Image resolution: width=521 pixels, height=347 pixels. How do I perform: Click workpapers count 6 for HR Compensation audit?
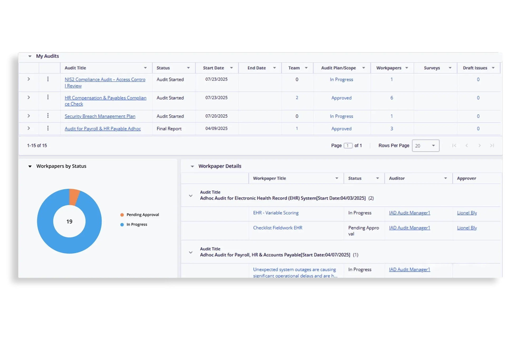point(392,98)
